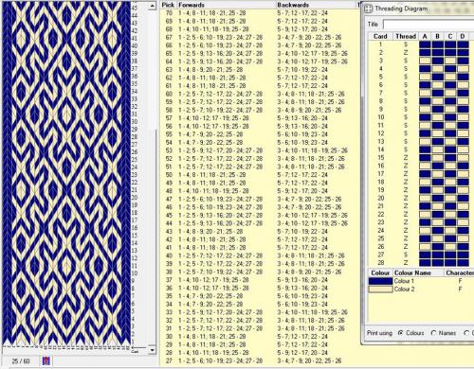The image size is (474, 369).
Task: Select the Colours print radio button
Action: coord(401,333)
